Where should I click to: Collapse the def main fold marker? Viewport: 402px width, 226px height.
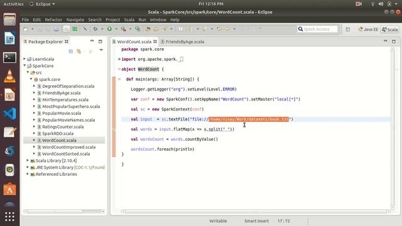pyautogui.click(x=119, y=79)
